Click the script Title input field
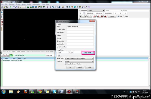 pos(80,27)
